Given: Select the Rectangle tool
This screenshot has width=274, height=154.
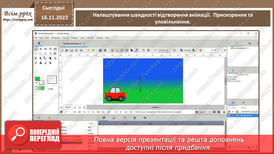Looking at the screenshot, I should tap(41, 54).
